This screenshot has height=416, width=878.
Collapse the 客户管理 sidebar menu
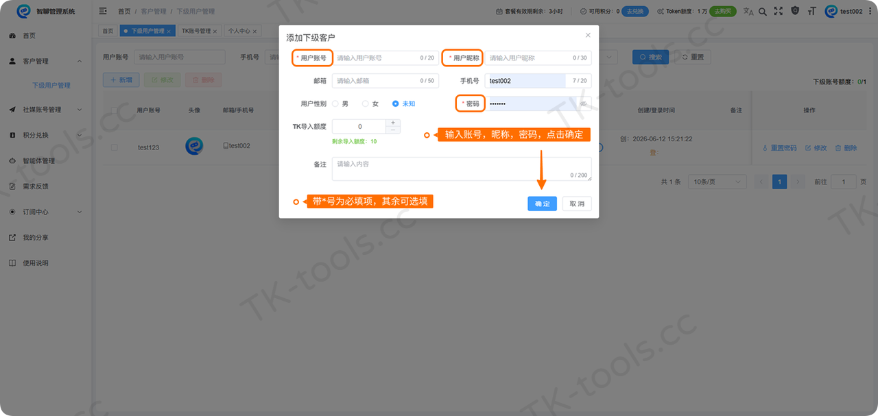(x=45, y=61)
